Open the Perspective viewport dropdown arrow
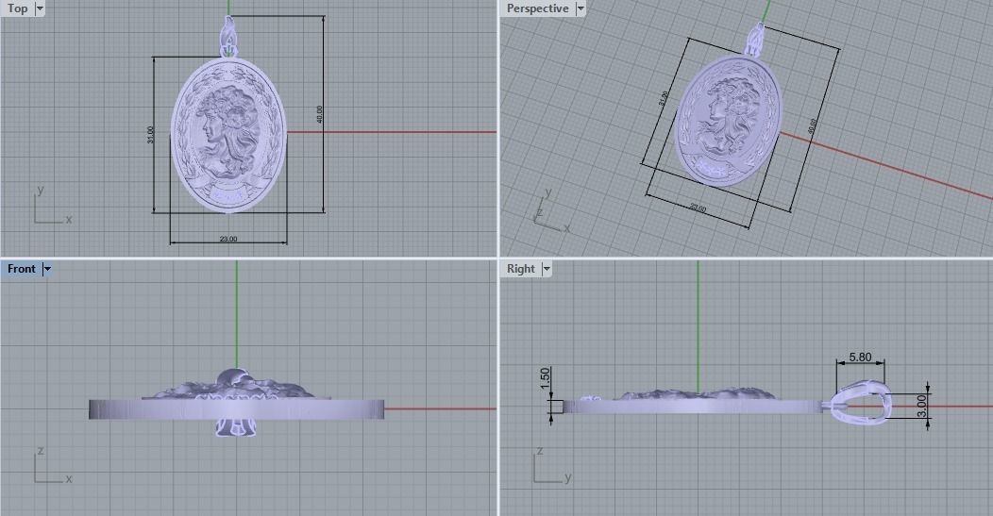This screenshot has height=516, width=993. tap(581, 8)
